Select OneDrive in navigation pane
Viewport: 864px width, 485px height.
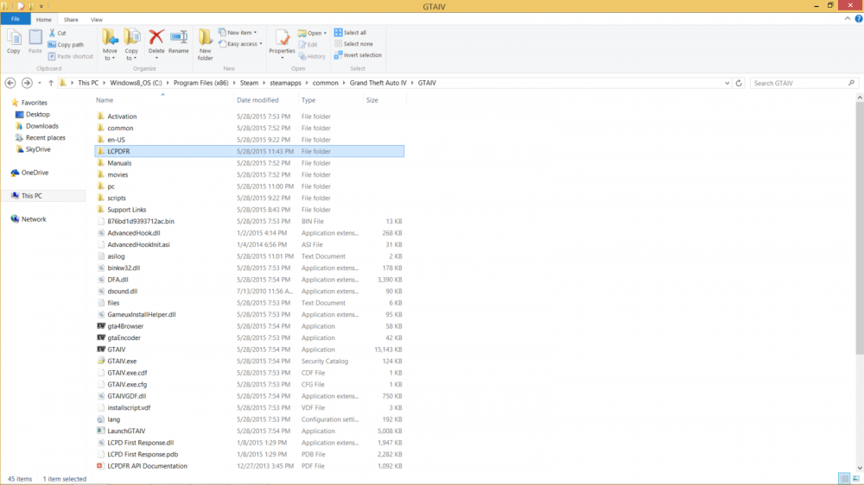click(x=29, y=173)
